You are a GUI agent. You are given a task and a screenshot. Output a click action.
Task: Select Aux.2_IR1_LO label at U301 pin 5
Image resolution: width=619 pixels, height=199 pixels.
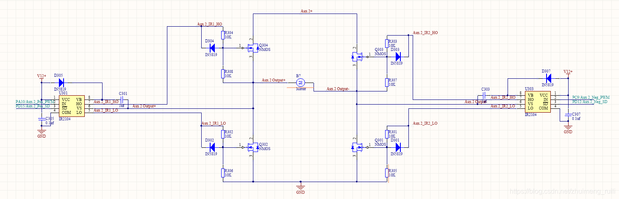coord(106,111)
